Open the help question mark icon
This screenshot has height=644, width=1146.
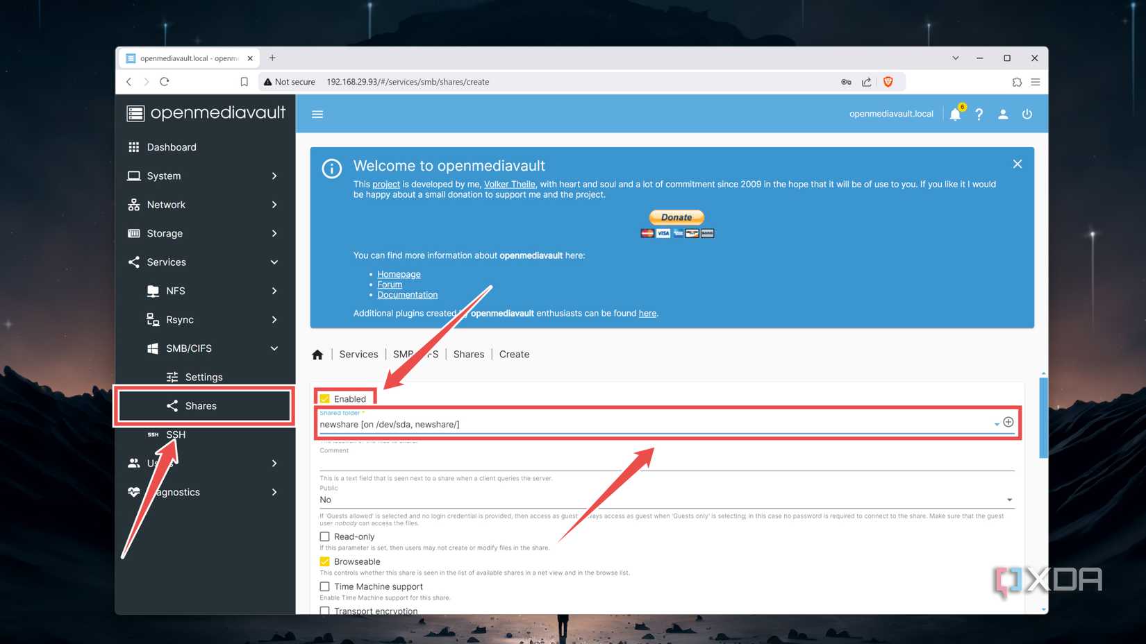[x=979, y=115]
